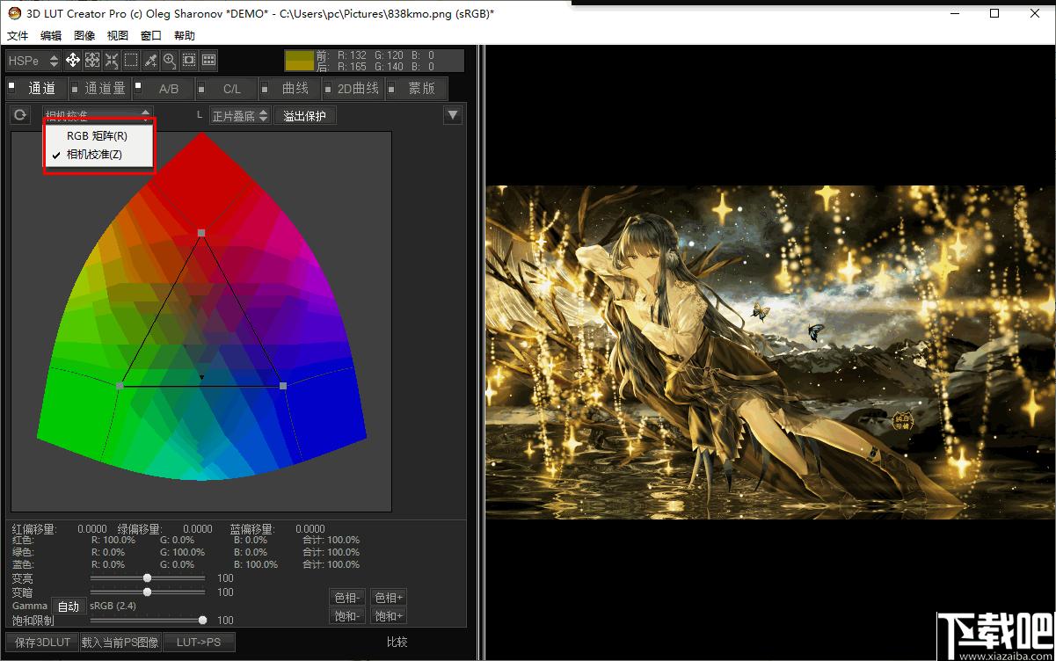Image resolution: width=1056 pixels, height=661 pixels.
Task: Click the 蓝偏移量 value 0.0000
Action: (310, 529)
